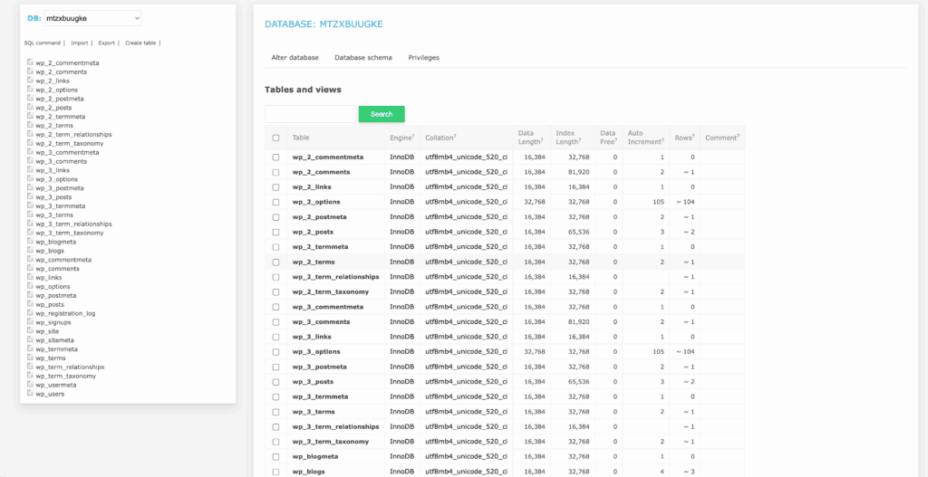
Task: Click the Engine column header
Action: coord(401,138)
